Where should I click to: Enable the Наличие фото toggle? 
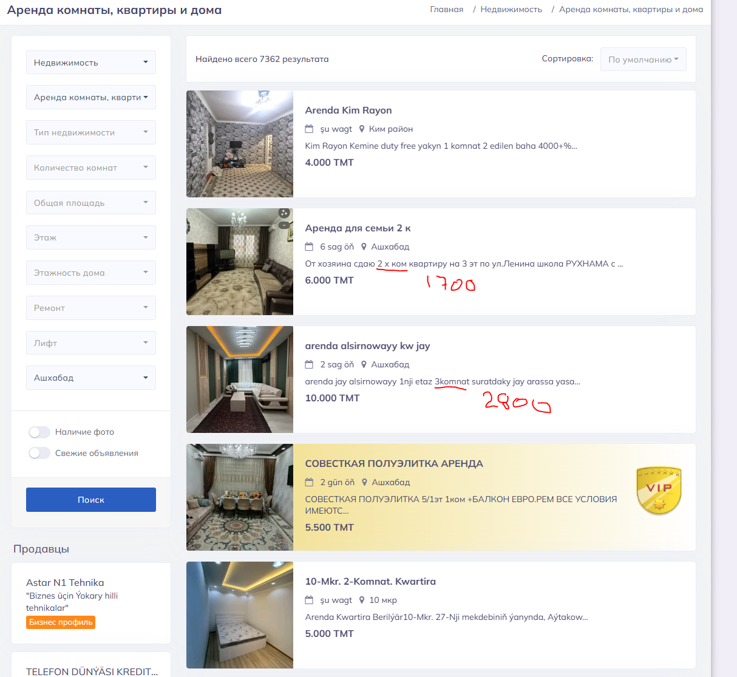39,432
